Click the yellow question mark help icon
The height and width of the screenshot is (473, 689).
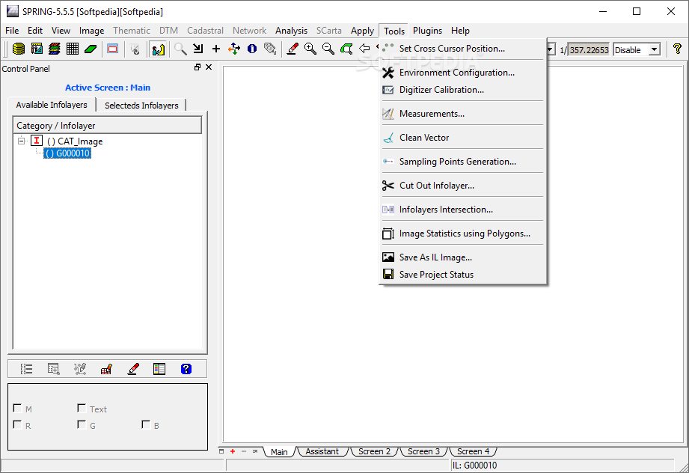(677, 49)
